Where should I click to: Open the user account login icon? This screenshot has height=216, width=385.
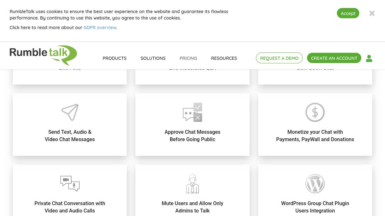(369, 58)
